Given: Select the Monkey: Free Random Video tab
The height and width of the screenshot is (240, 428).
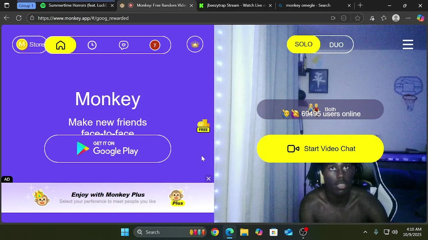Looking at the screenshot, I should 157,5.
